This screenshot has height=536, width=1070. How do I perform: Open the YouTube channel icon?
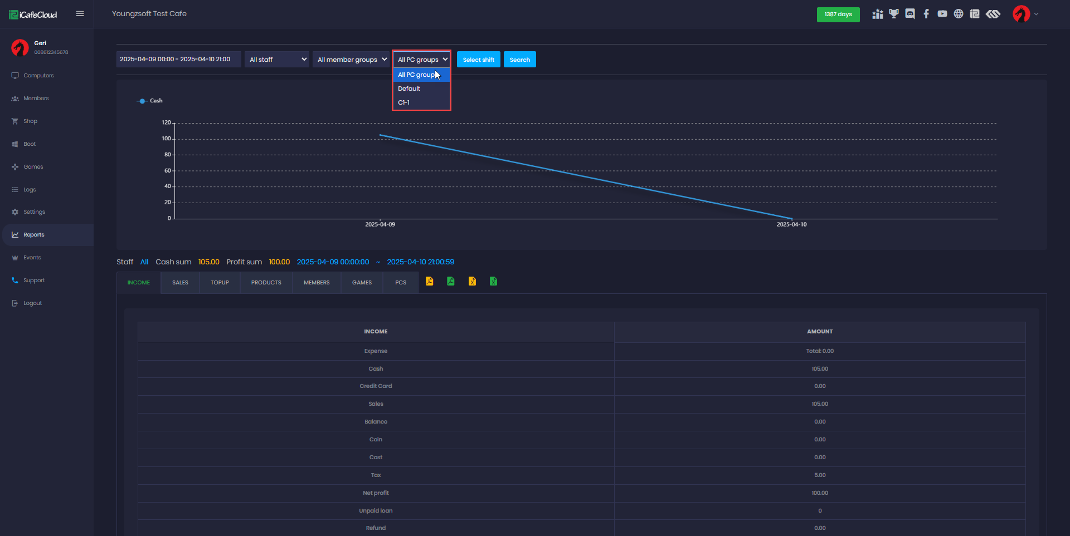point(942,13)
